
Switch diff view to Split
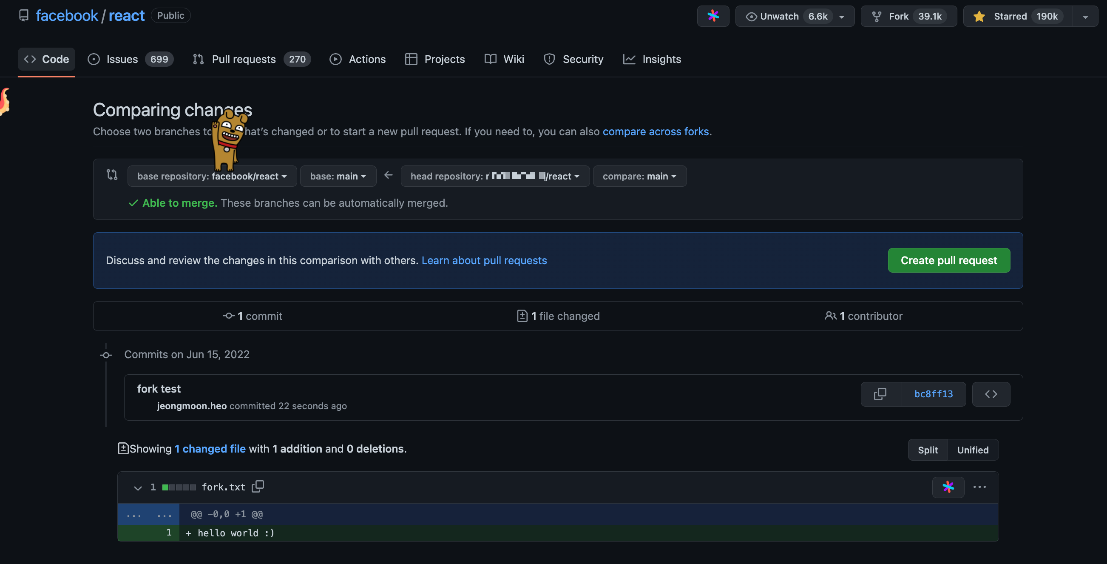coord(927,450)
